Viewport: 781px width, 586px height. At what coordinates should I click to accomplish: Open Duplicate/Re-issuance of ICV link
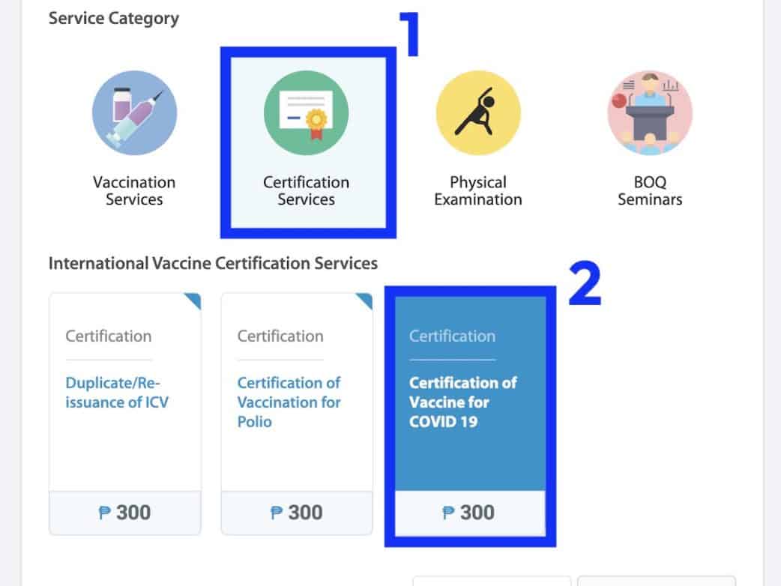117,393
